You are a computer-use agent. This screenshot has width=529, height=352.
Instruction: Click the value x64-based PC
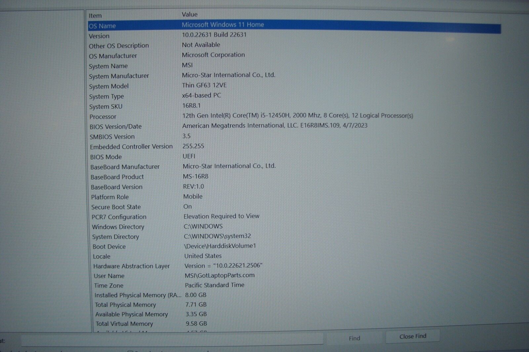point(201,95)
